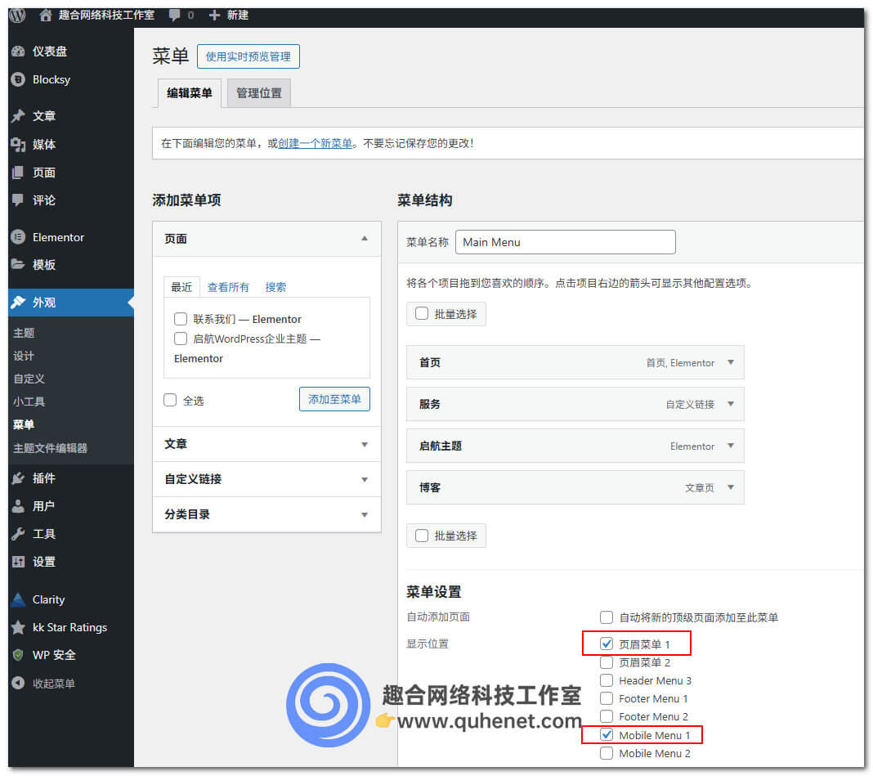Uncheck the 页眉菜单 1 display location
Image resolution: width=873 pixels, height=776 pixels.
(x=605, y=644)
